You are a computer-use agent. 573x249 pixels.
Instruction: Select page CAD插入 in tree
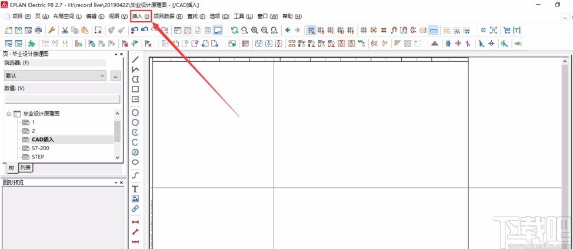coord(43,140)
